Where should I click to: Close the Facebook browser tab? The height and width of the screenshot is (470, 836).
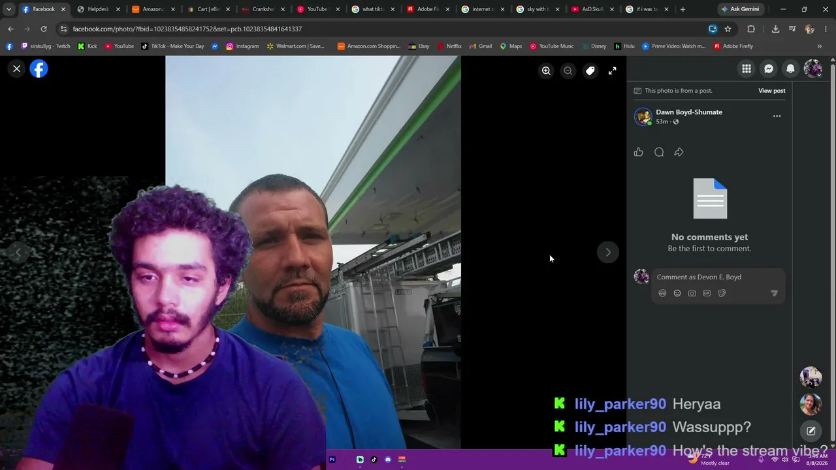(x=63, y=9)
